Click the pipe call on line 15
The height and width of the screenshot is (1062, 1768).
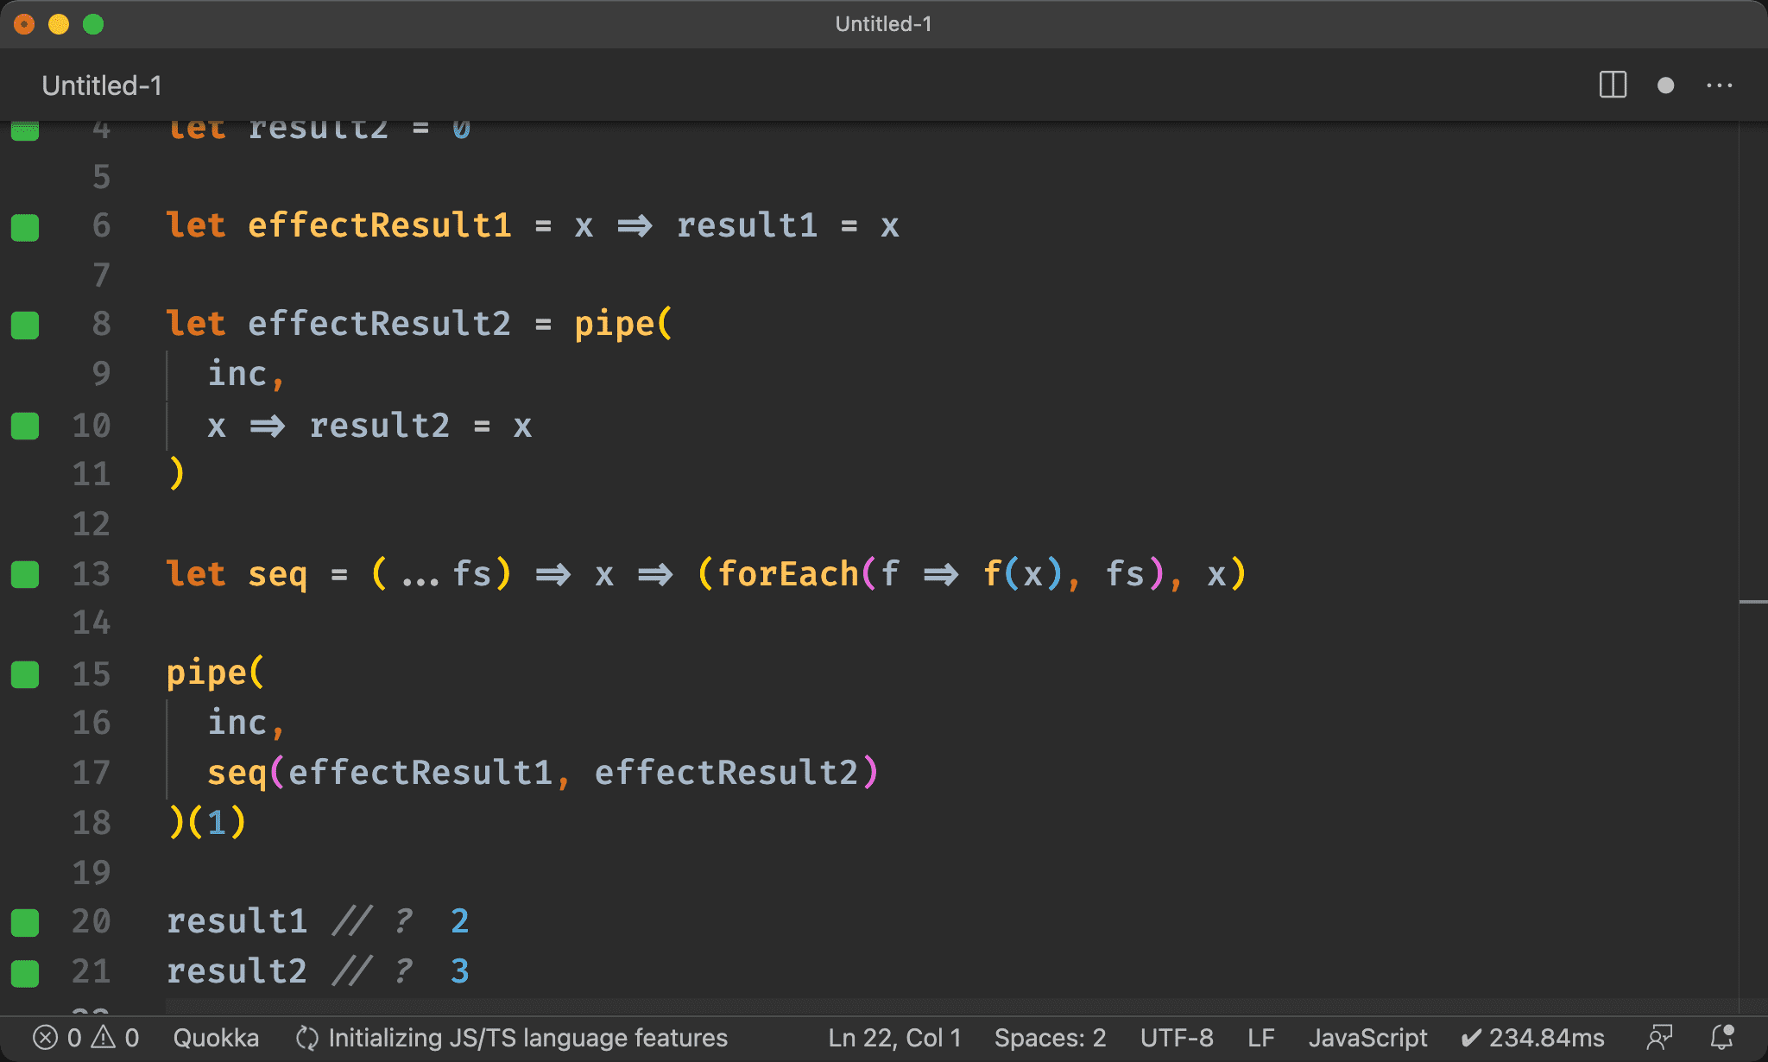(x=207, y=673)
